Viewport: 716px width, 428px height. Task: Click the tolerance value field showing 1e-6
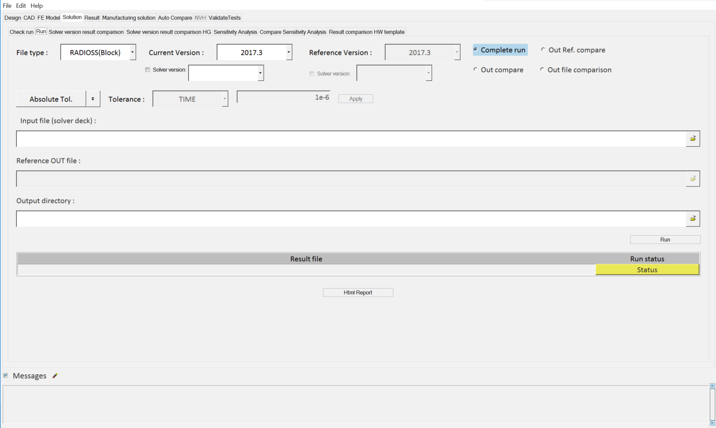(x=283, y=97)
